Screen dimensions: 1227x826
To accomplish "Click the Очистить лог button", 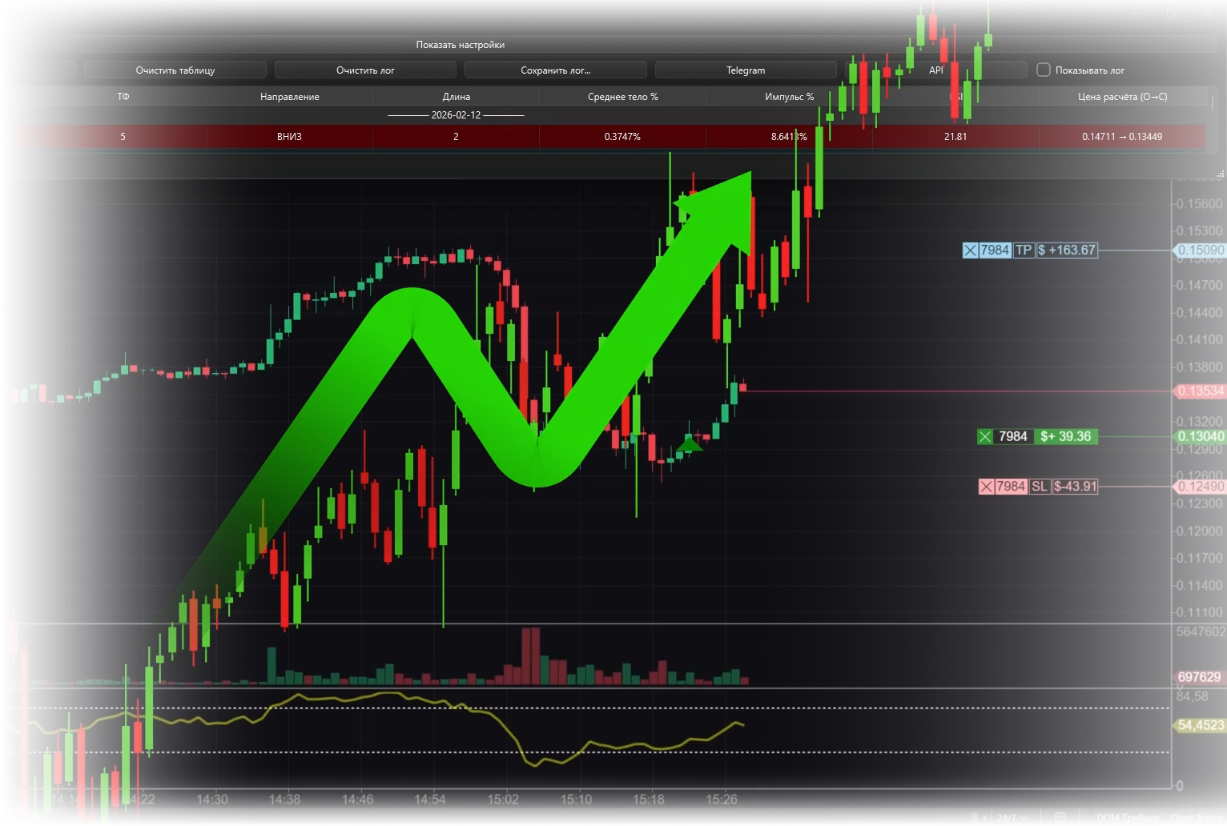I will [365, 70].
